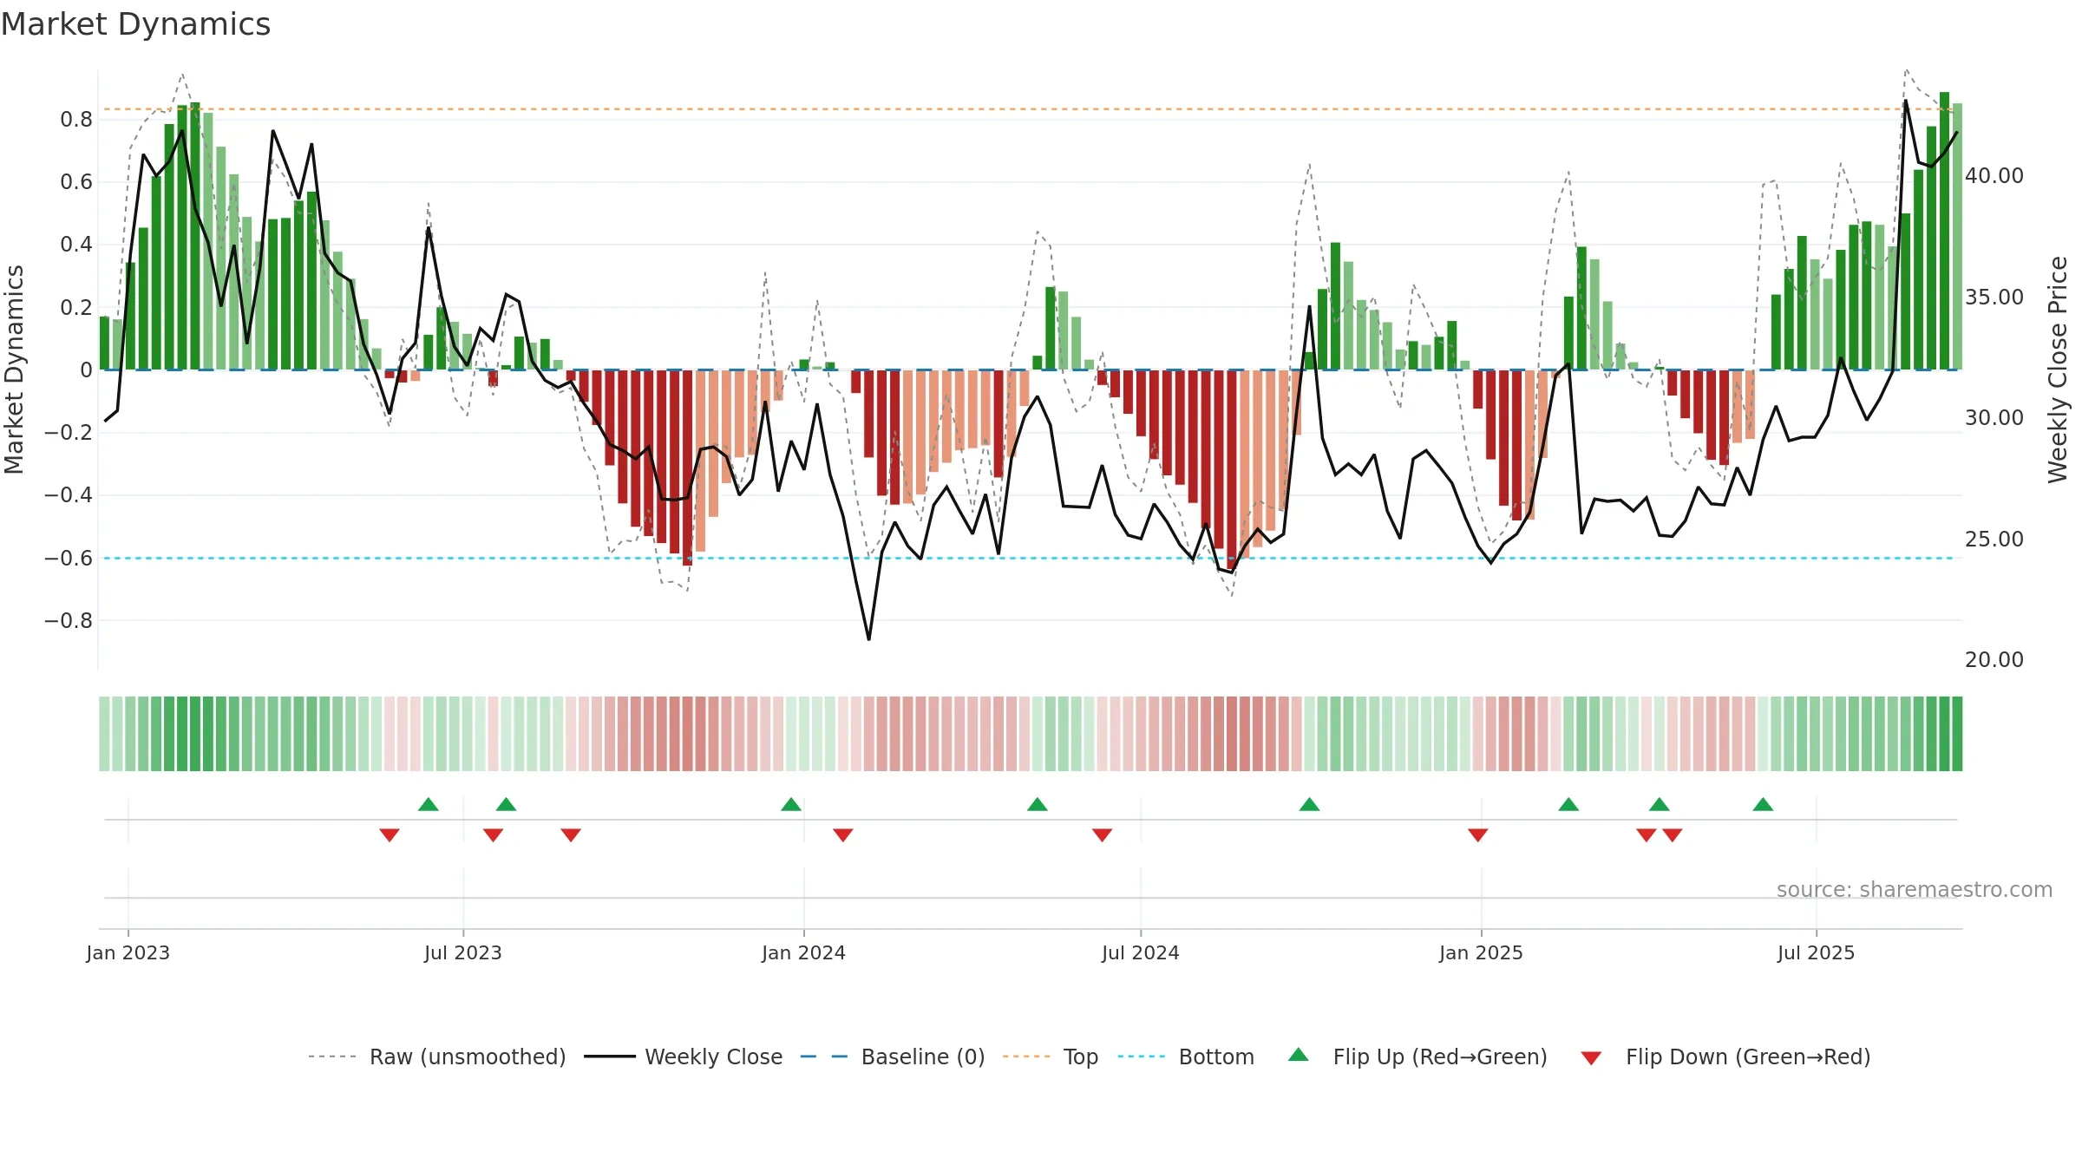The height and width of the screenshot is (1171, 2082).
Task: Click the −0.6 left axis tick label
Action: 69,559
